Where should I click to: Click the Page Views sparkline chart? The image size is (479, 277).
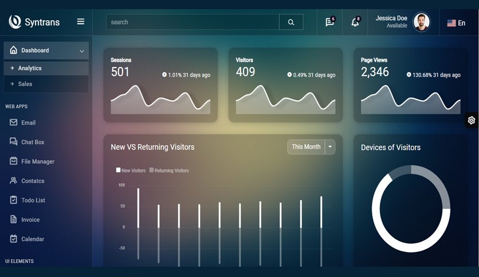coord(411,100)
